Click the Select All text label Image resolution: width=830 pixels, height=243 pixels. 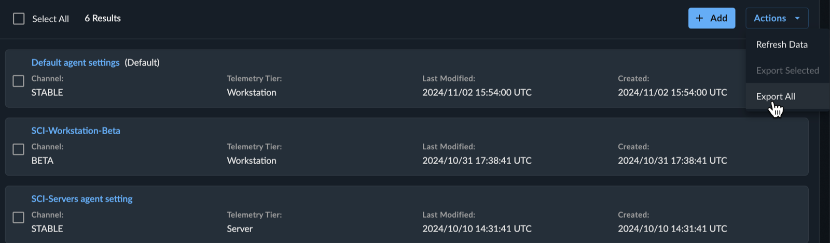click(50, 19)
